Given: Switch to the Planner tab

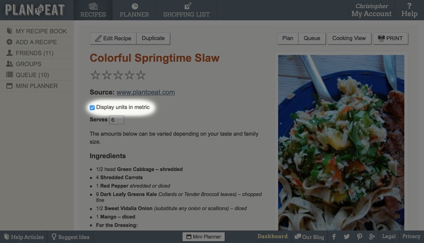Looking at the screenshot, I should pyautogui.click(x=135, y=10).
